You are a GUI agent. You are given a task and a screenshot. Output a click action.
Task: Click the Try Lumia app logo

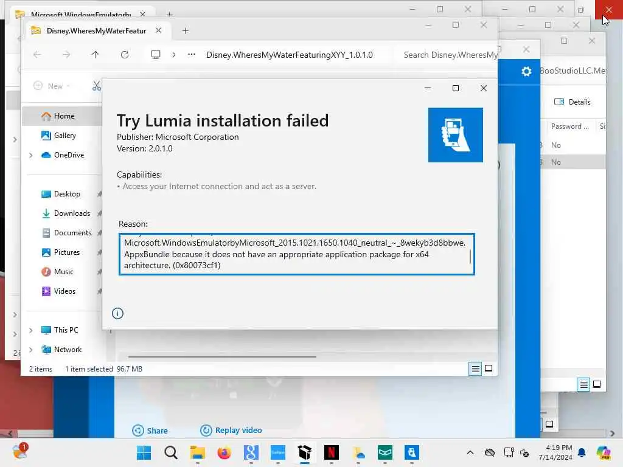pos(455,135)
